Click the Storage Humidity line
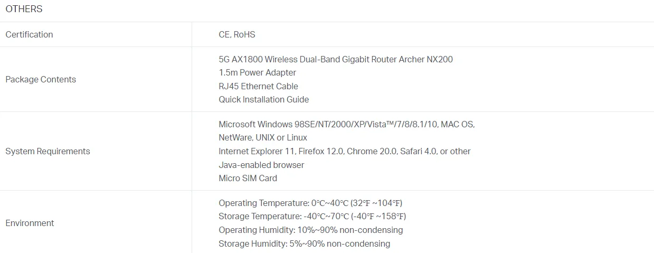Image resolution: width=654 pixels, height=253 pixels. 305,243
